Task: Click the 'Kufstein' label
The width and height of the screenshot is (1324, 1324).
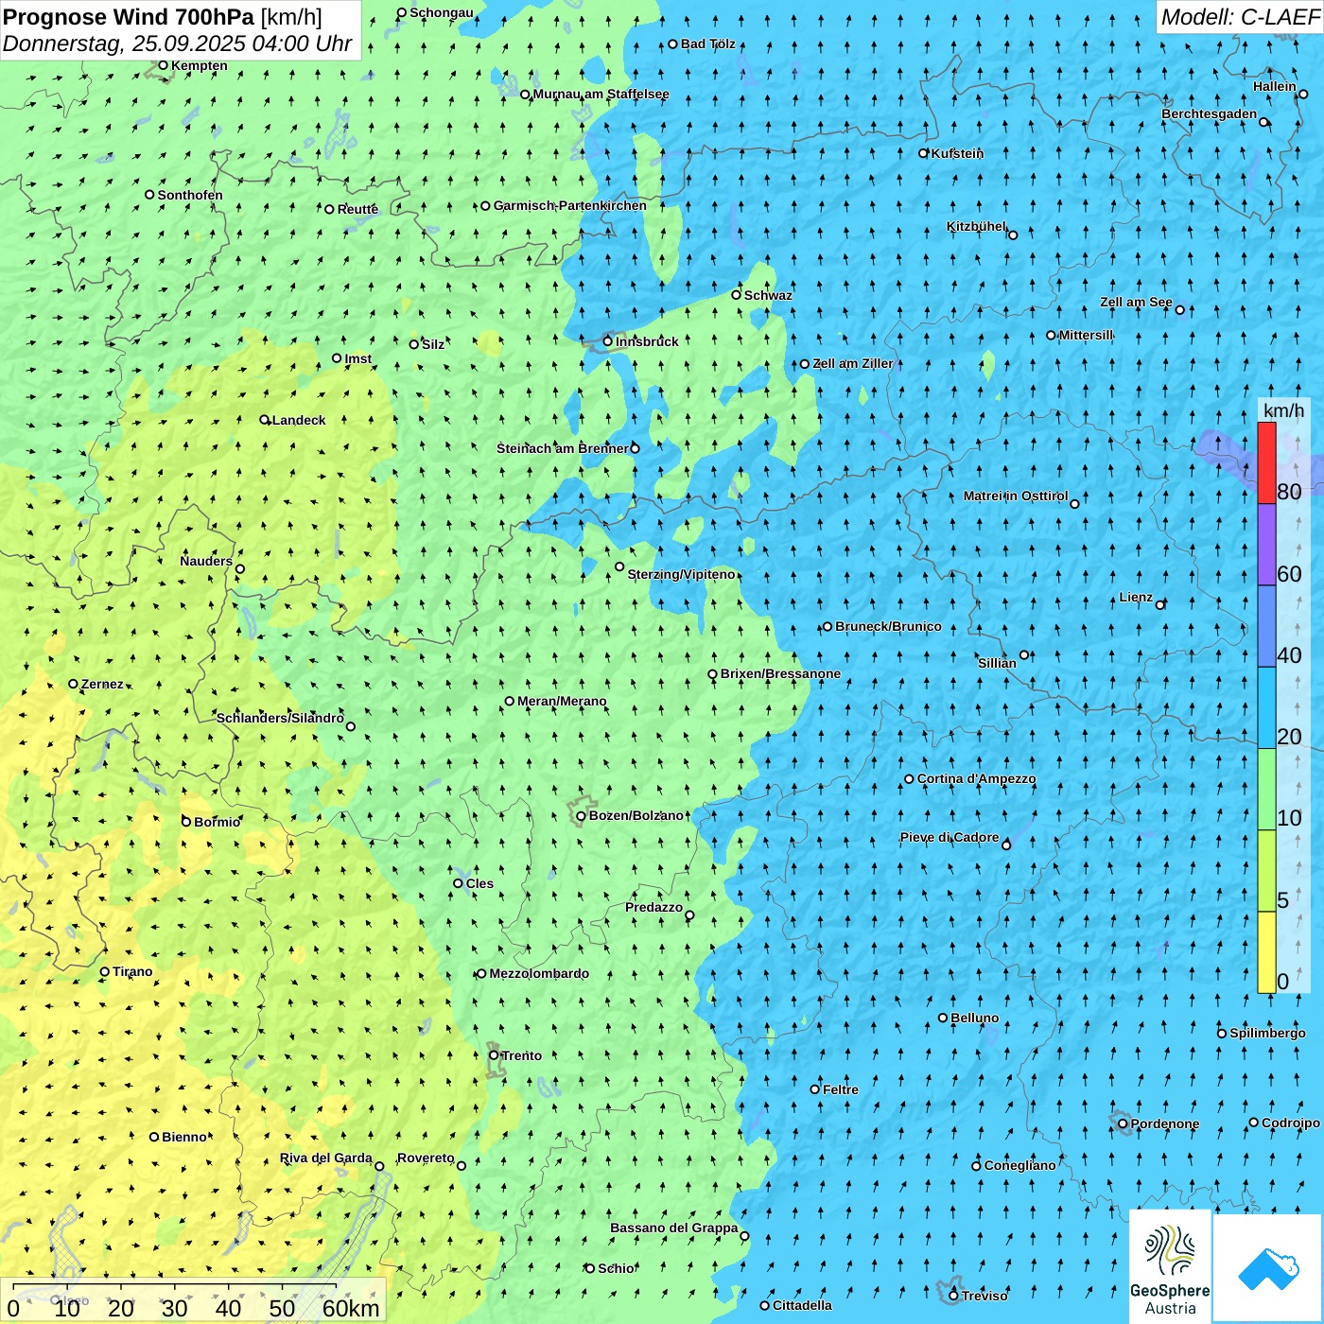Action: 957,153
